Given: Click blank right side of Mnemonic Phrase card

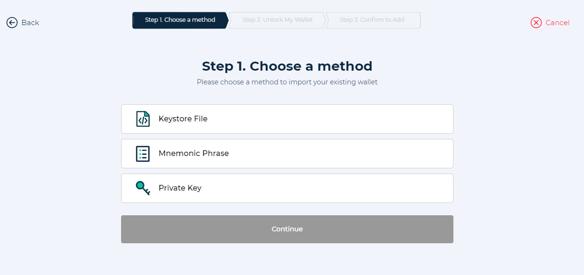Looking at the screenshot, I should click(x=380, y=154).
